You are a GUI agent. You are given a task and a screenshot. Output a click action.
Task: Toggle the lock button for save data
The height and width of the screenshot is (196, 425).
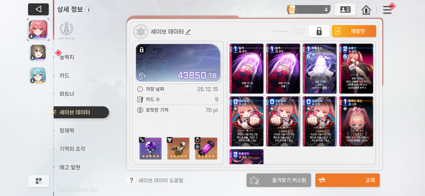pos(319,31)
